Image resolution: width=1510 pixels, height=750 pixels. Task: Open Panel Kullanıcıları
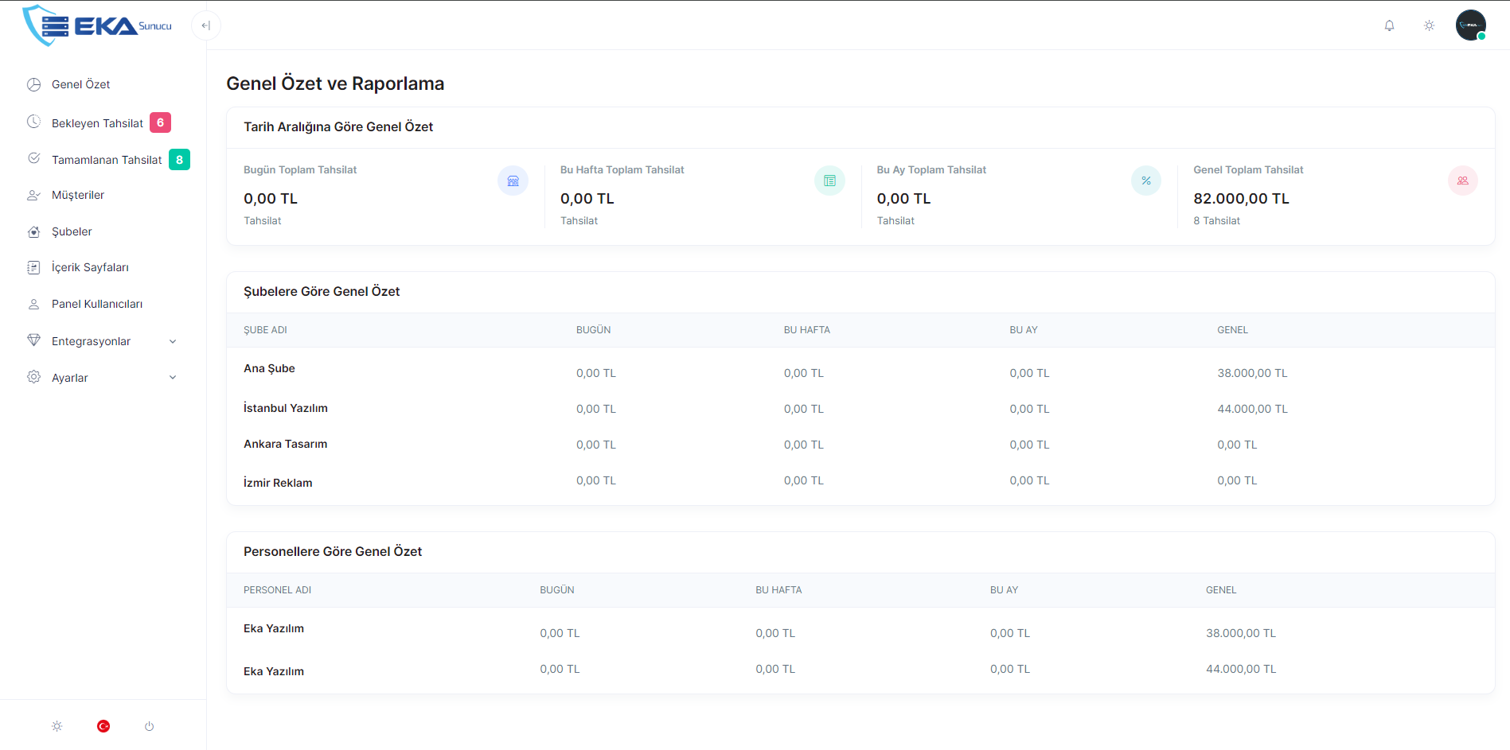97,304
